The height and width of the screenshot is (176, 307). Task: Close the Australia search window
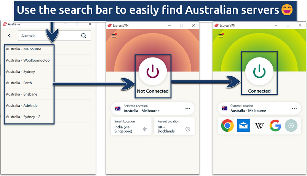tap(90, 24)
